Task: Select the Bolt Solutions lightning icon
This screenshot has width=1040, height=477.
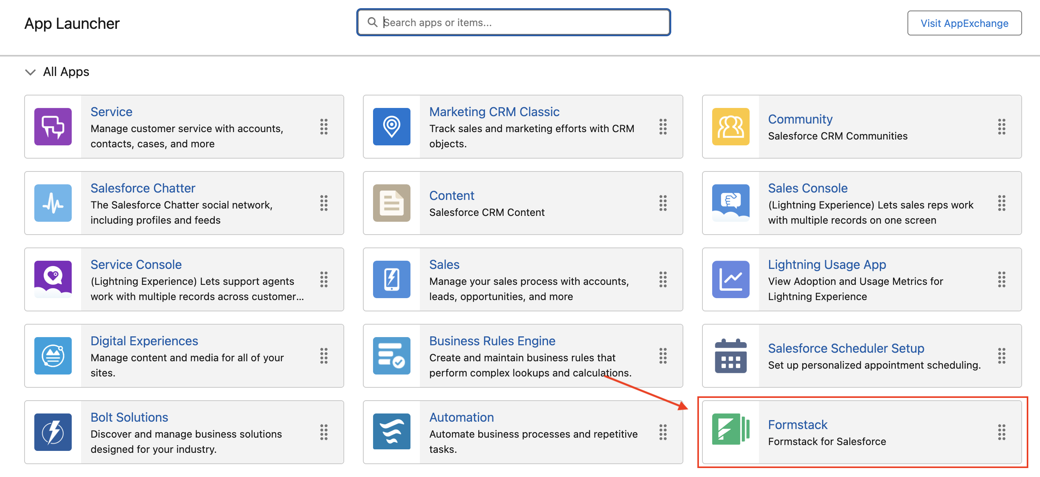Action: point(53,432)
